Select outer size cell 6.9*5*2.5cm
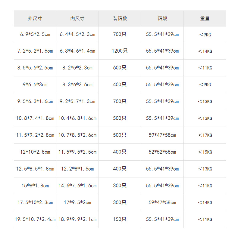238x237 pixels. tap(35, 35)
